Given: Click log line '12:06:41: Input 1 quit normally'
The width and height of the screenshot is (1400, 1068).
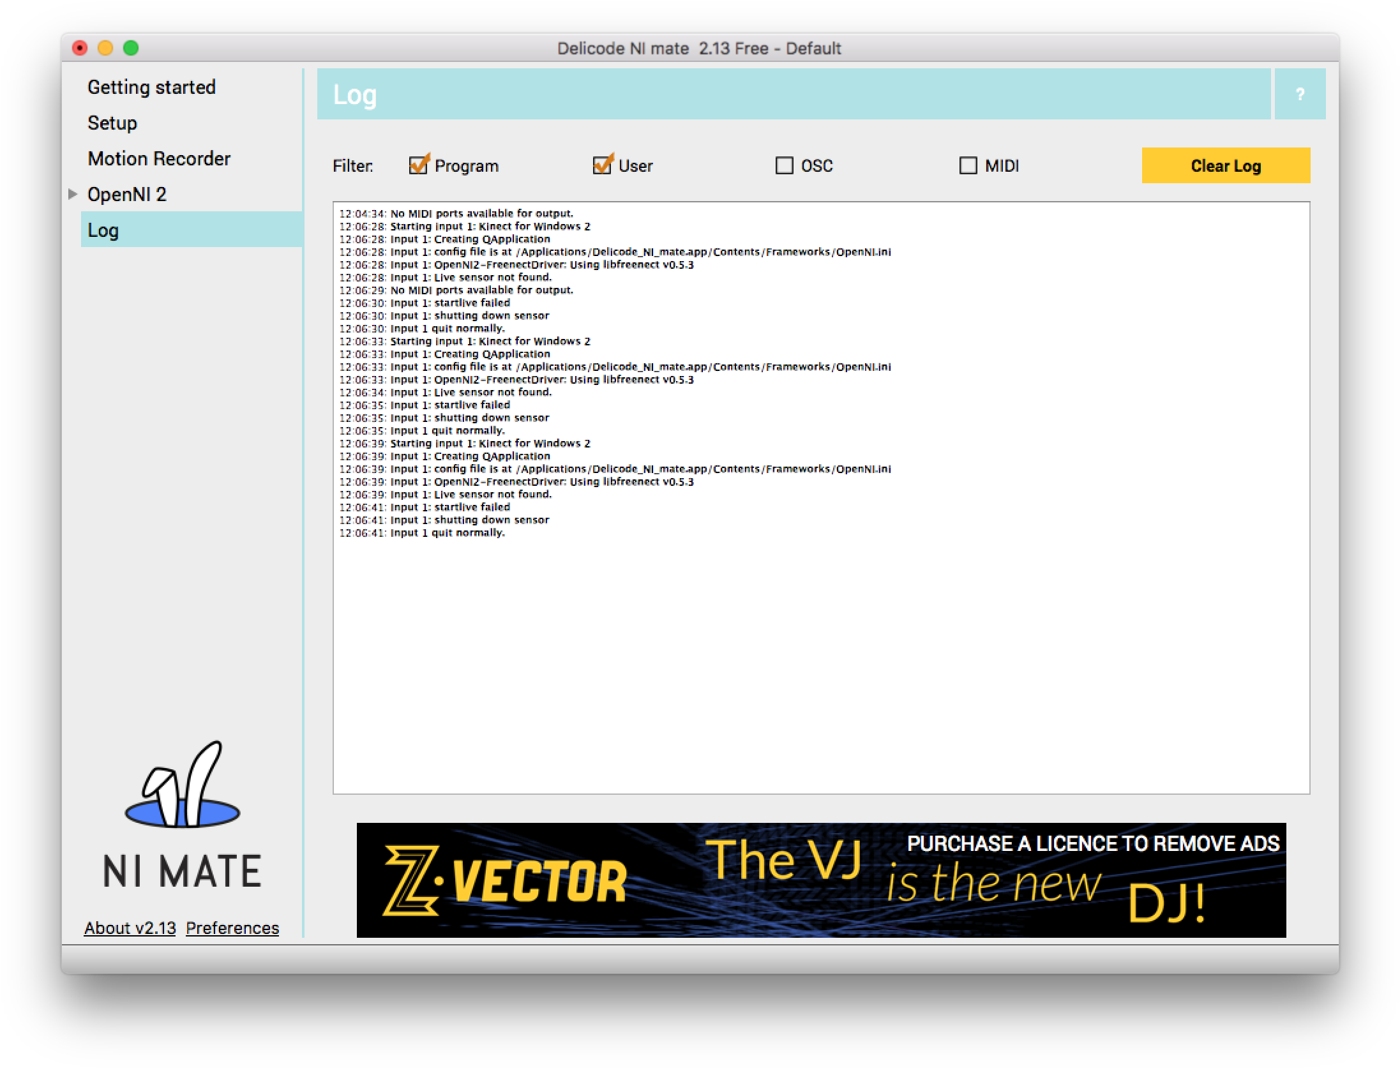Looking at the screenshot, I should tap(421, 532).
